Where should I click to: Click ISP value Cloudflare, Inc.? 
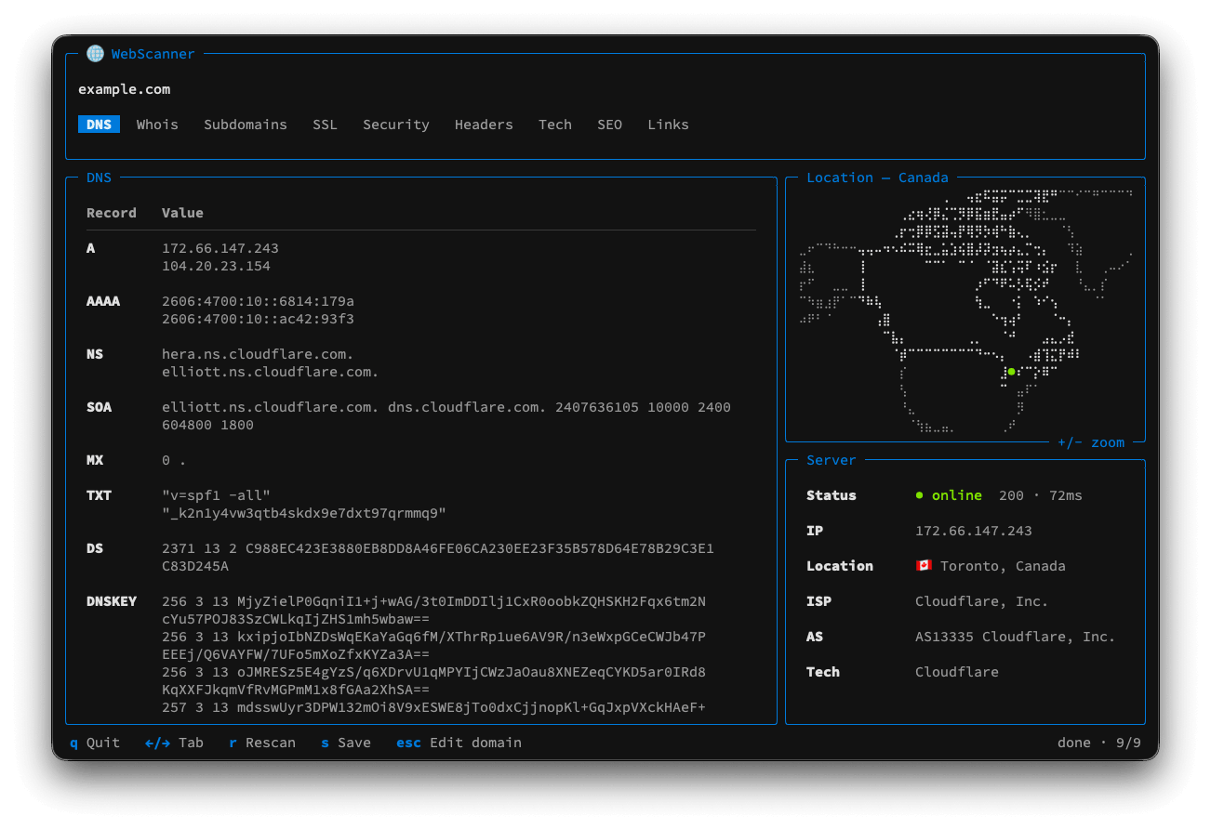[x=982, y=601]
